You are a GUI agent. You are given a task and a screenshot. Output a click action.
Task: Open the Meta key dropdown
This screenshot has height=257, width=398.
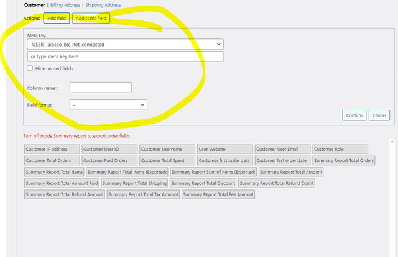click(126, 44)
